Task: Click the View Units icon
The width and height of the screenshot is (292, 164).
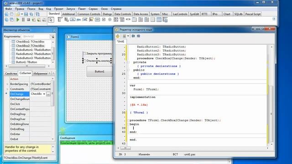Action: [x=6, y=20]
